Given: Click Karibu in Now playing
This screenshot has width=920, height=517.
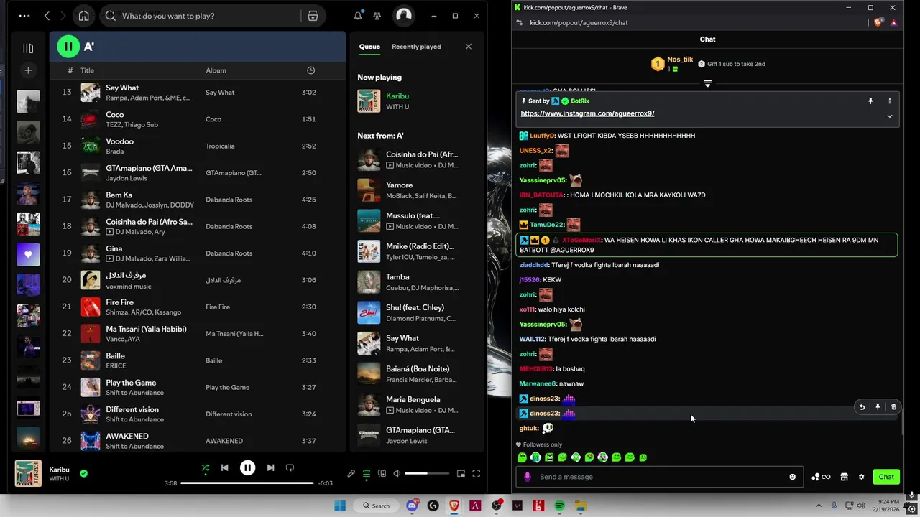Looking at the screenshot, I should tap(397, 96).
